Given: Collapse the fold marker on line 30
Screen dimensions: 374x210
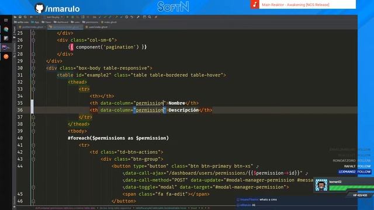Looking at the screenshot, I should pyautogui.click(x=33, y=68).
